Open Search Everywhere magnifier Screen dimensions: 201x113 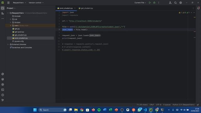coord(175,3)
